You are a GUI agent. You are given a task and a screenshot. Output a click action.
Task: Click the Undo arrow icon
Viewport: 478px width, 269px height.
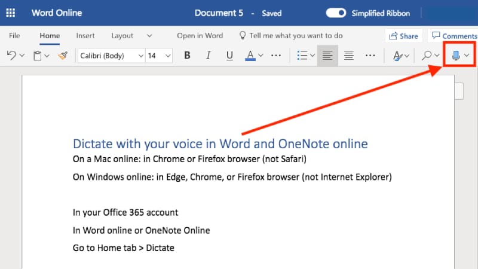[11, 56]
